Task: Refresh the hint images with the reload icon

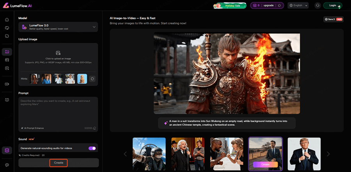Action: 92,79
